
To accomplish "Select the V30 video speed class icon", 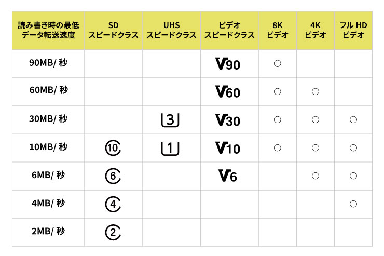I will pyautogui.click(x=227, y=120).
